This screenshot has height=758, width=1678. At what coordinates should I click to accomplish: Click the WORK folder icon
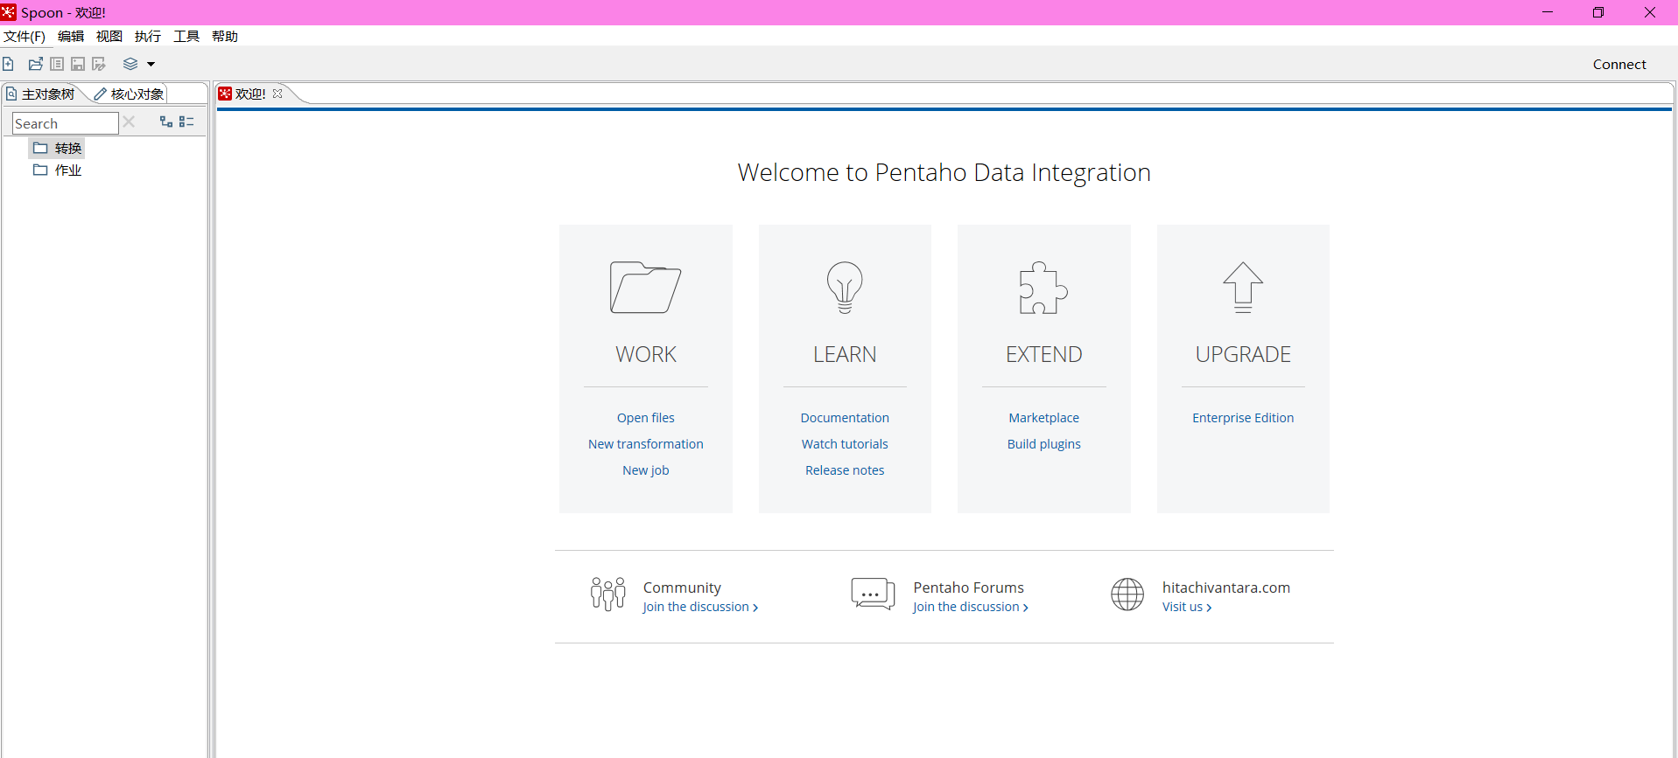(x=645, y=288)
